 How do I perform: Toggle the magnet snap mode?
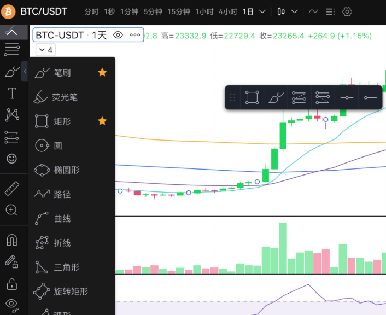coord(12,240)
